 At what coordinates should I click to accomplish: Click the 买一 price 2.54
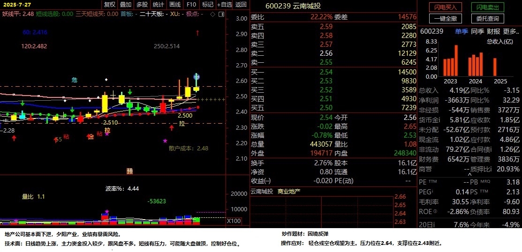click(326, 72)
